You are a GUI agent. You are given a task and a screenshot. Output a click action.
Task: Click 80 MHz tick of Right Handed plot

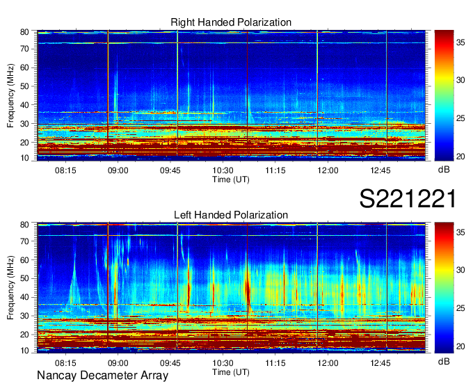coord(24,32)
